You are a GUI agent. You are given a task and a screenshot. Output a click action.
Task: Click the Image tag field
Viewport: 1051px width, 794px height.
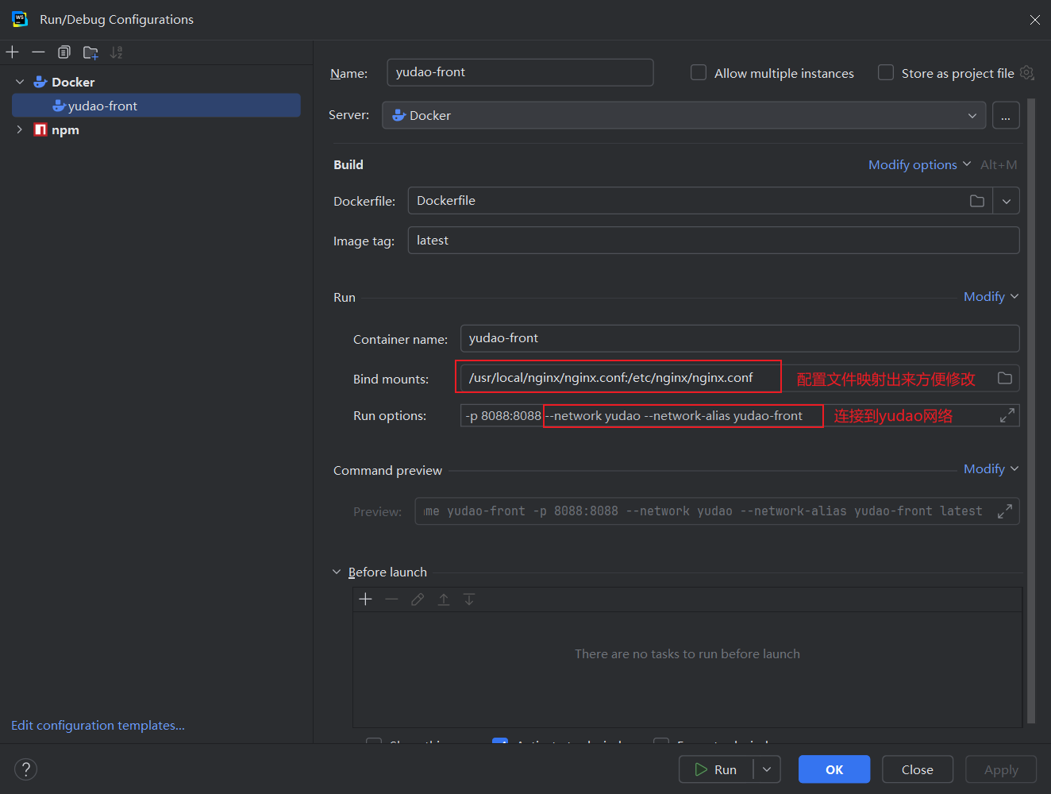point(714,241)
